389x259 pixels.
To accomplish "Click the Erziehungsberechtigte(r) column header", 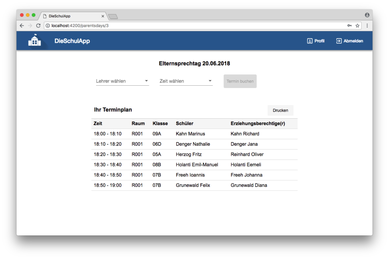I will pyautogui.click(x=258, y=123).
